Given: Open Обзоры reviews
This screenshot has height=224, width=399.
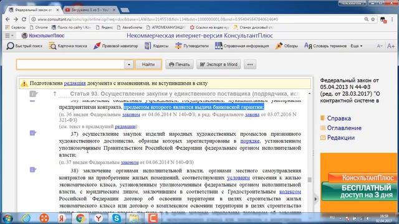Looking at the screenshot, I should click(x=287, y=46).
